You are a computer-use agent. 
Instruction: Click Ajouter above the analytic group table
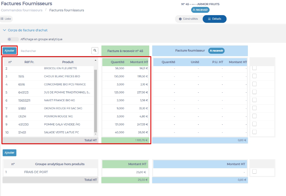9,153
